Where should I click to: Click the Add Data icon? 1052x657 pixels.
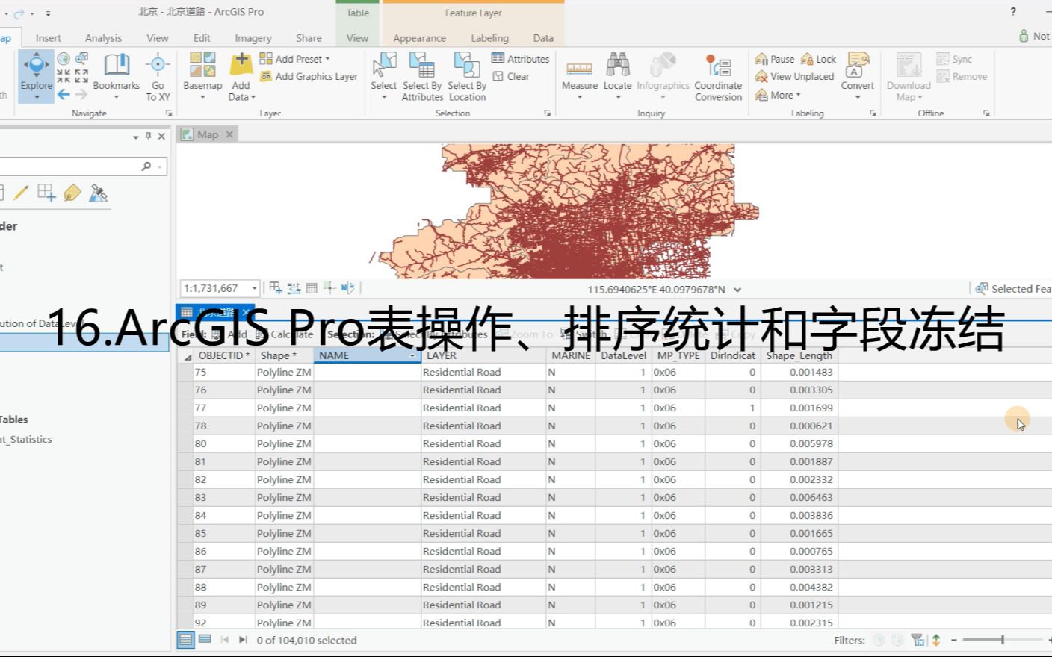[x=241, y=66]
